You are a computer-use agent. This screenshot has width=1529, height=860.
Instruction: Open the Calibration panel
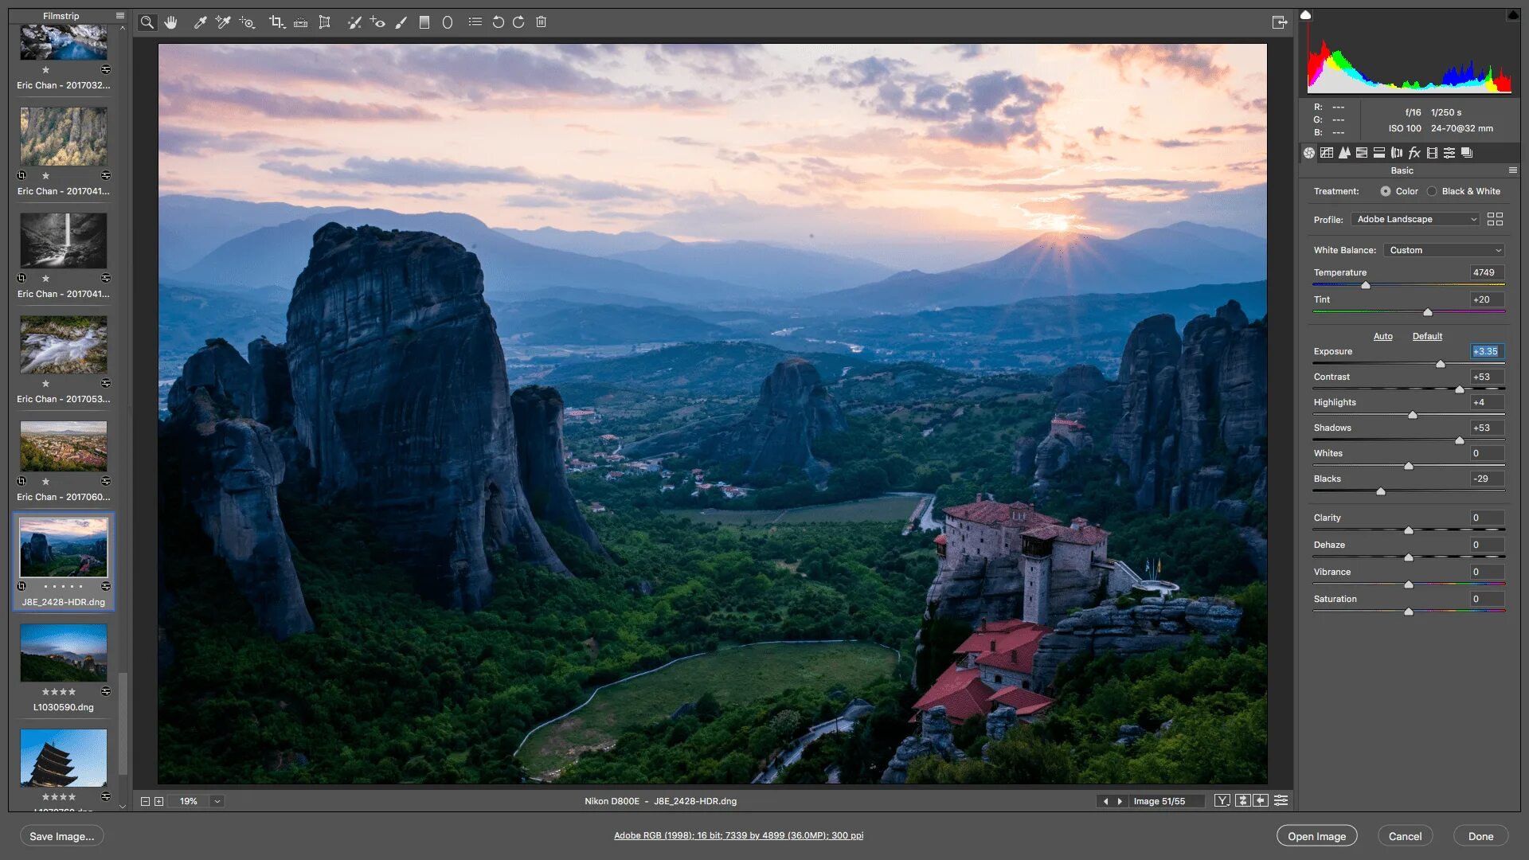point(1432,153)
